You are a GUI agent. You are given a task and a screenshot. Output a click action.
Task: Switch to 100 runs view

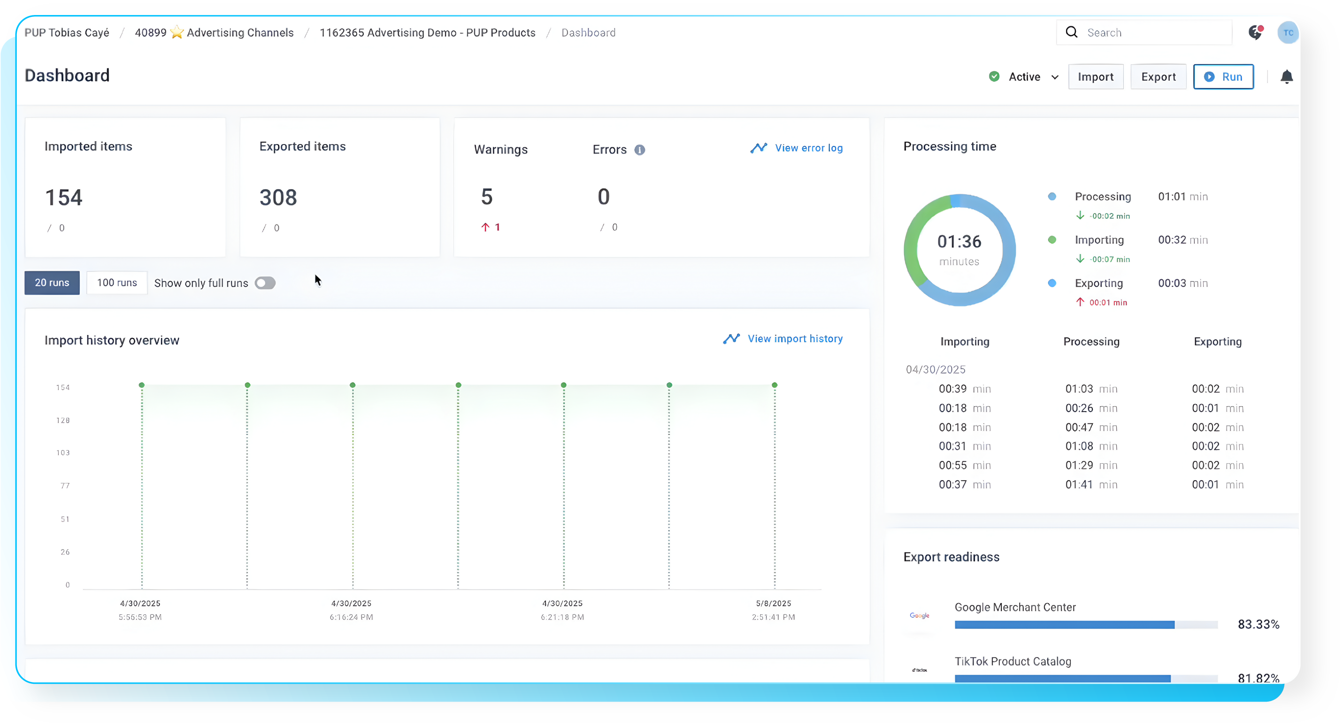(x=117, y=283)
